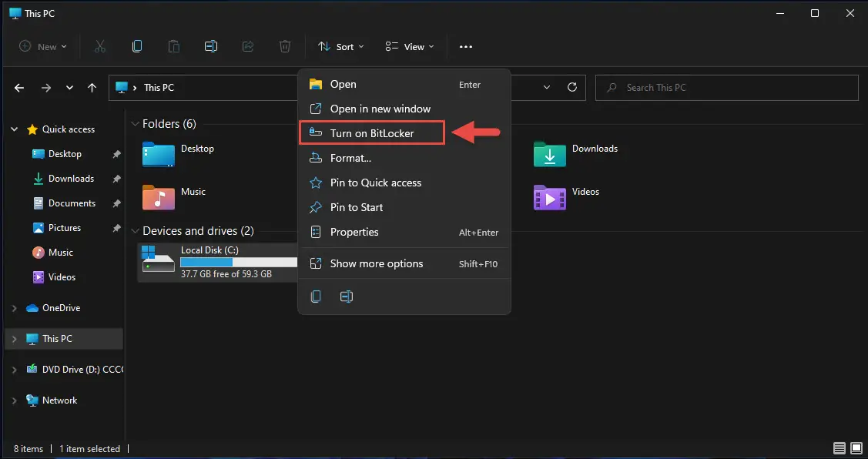Viewport: 868px width, 459px height.
Task: Go up one level with up arrow
Action: click(92, 88)
